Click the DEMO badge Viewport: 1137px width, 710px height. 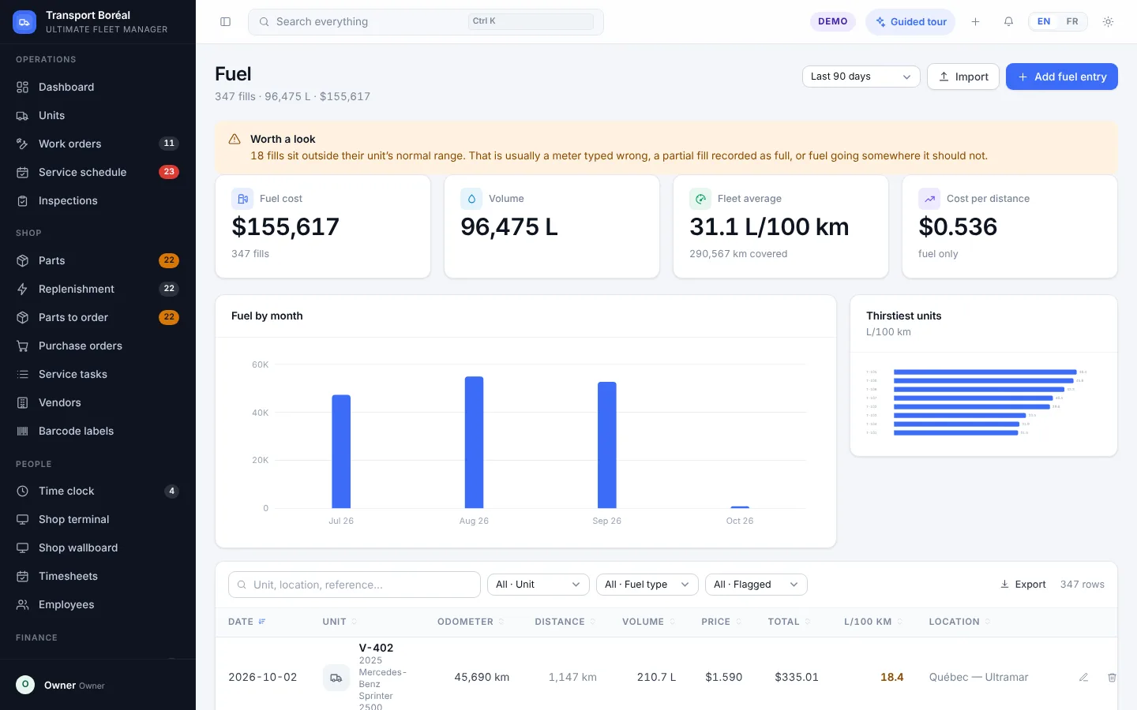point(832,22)
